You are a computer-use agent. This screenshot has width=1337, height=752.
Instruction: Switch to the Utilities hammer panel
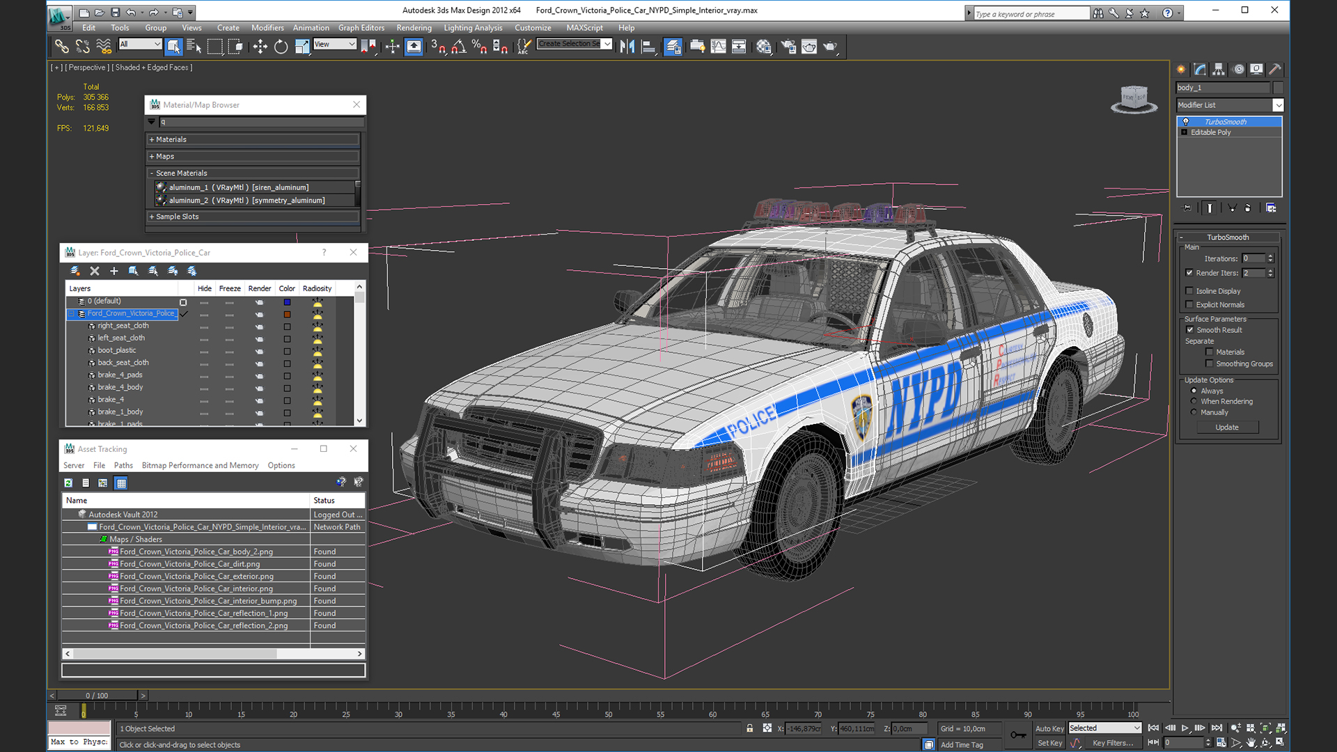pos(1275,69)
